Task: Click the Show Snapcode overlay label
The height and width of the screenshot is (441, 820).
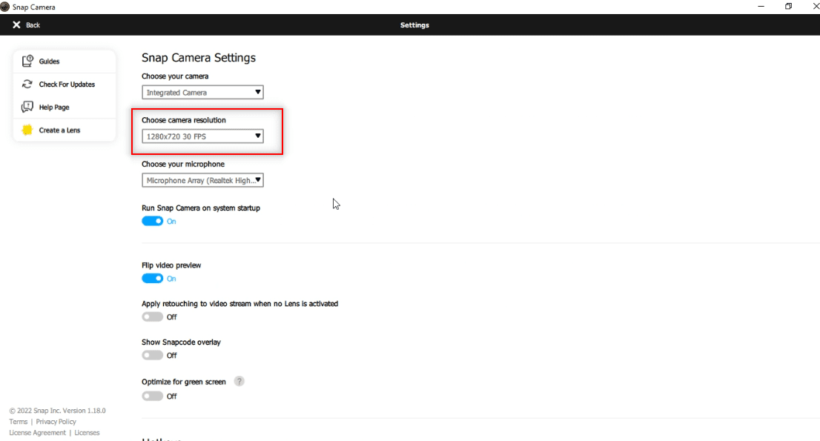Action: click(181, 342)
